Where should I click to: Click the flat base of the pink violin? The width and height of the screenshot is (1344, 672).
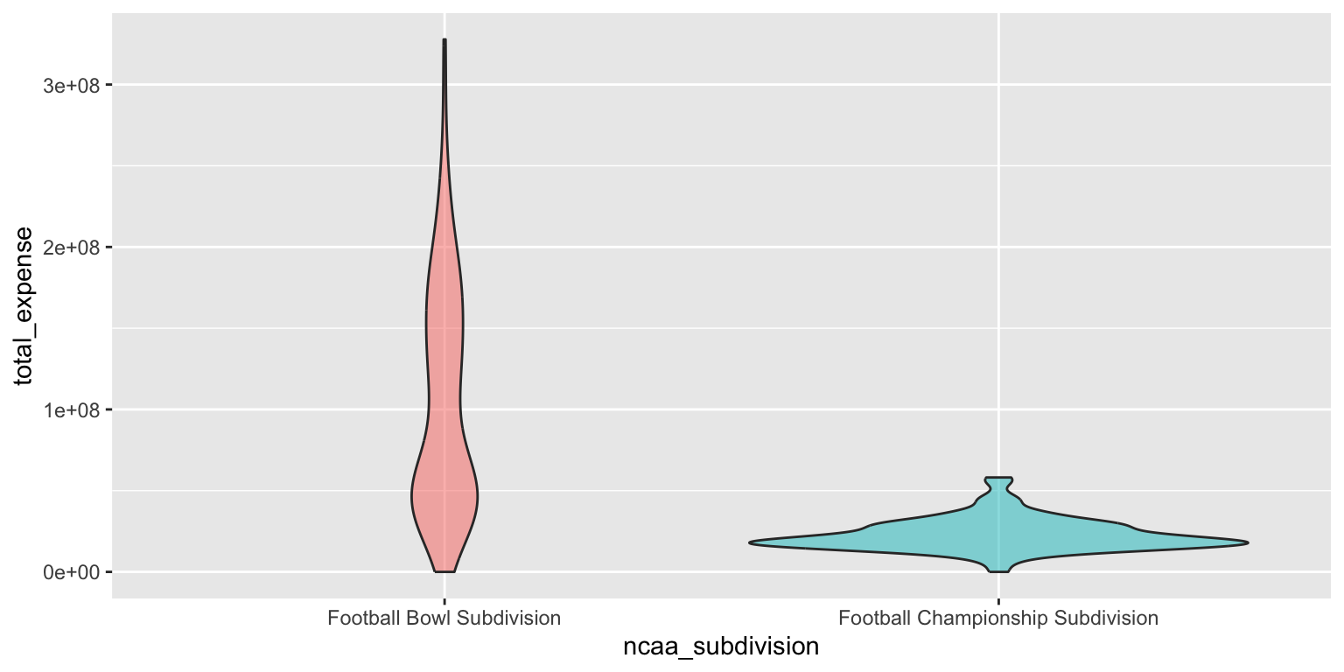(444, 571)
